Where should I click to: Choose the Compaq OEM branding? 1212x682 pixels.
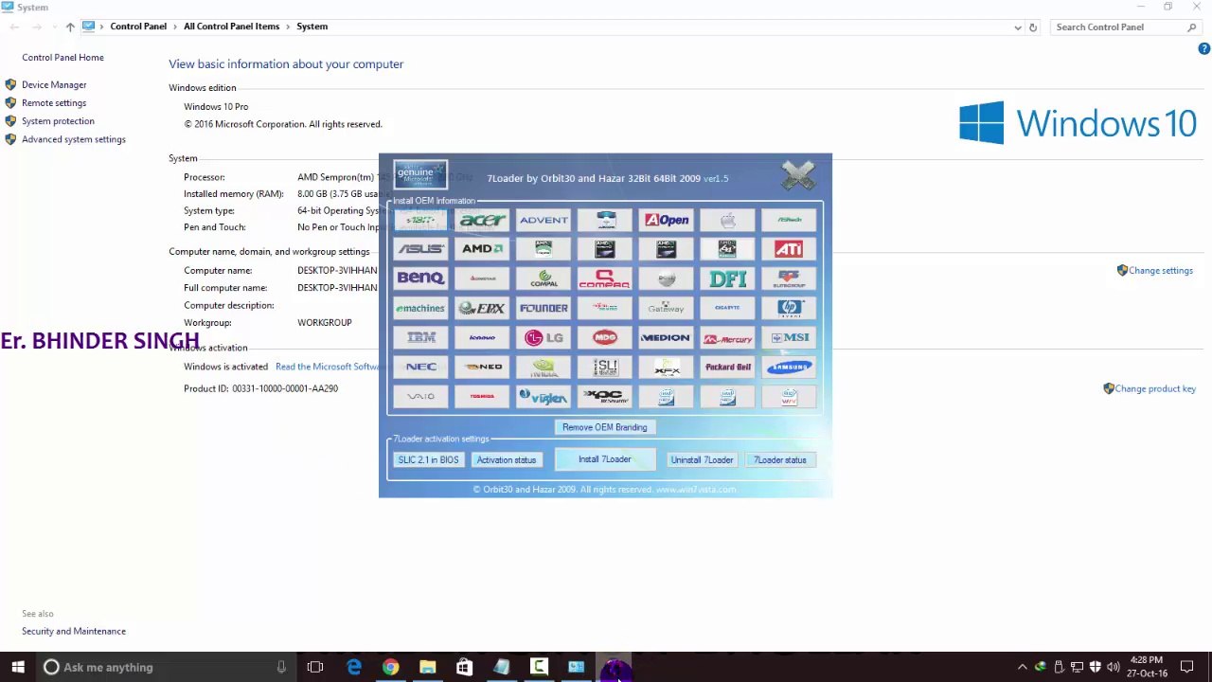[x=605, y=278]
